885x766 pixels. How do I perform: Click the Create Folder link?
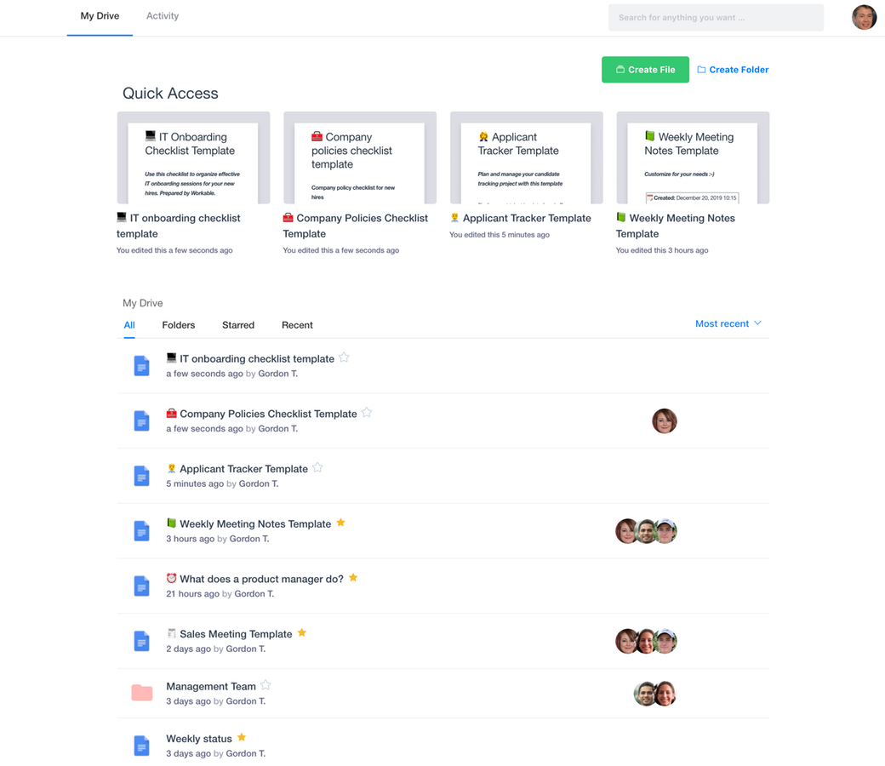tap(733, 70)
